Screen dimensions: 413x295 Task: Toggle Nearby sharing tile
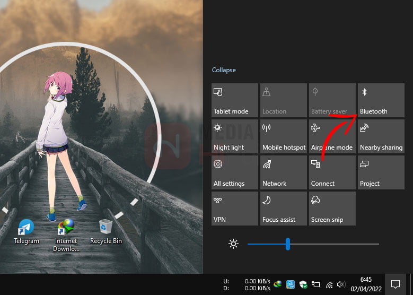381,136
